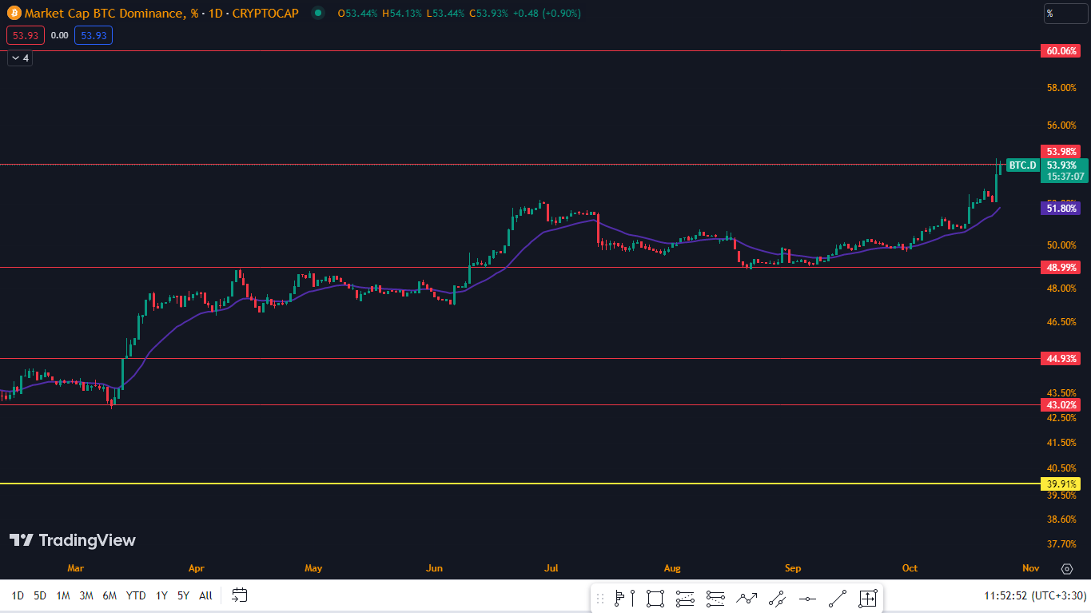Switch the range to 6M
The height and width of the screenshot is (613, 1091).
(x=109, y=595)
